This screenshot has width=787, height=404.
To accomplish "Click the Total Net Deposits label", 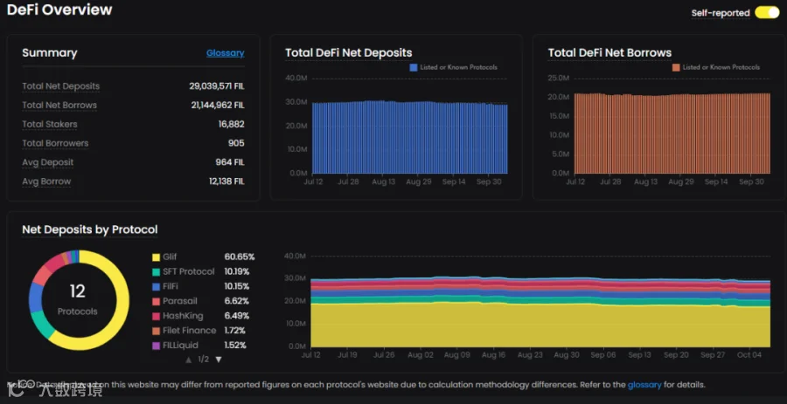I will tap(60, 86).
